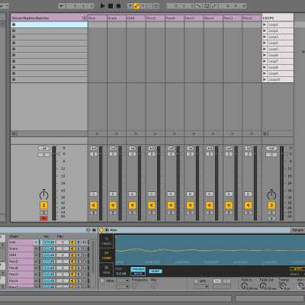
Task: Stop clips in Univox Rhythm Machine track
Action: [x=14, y=133]
